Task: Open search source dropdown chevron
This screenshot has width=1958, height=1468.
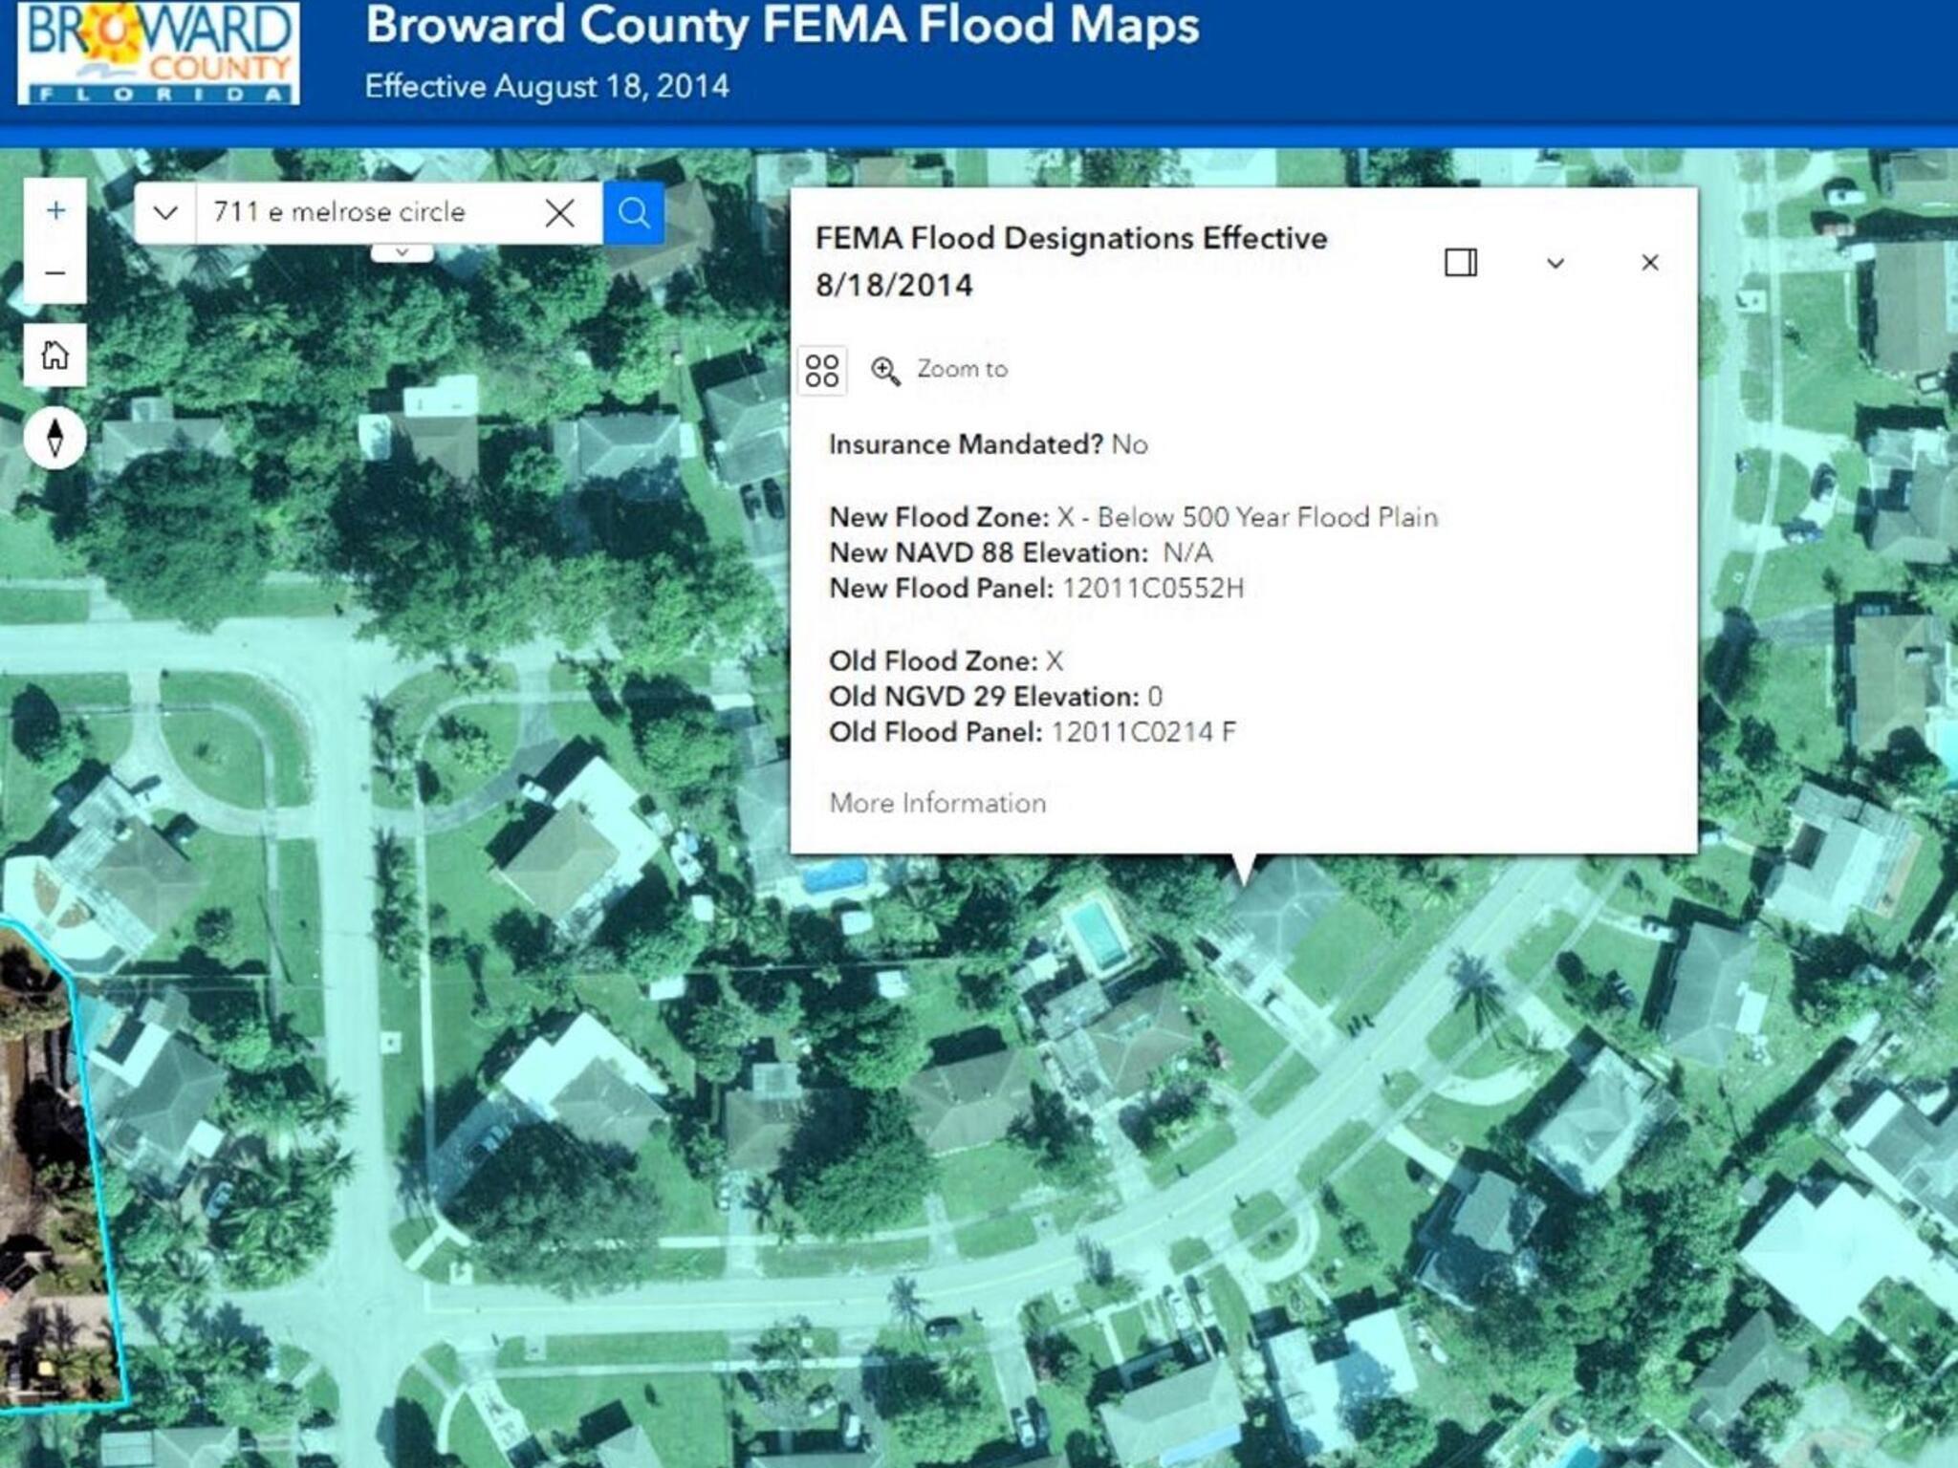Action: pos(165,212)
